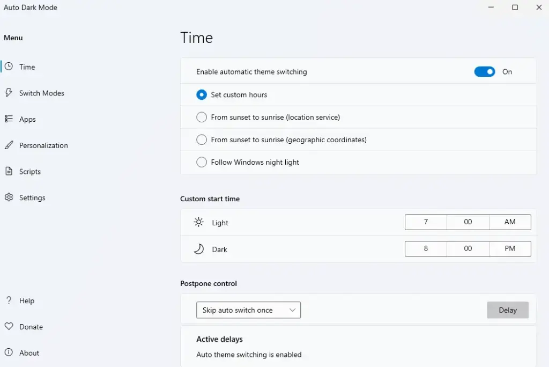Click the clock icon beside Time
549x367 pixels.
pos(9,67)
